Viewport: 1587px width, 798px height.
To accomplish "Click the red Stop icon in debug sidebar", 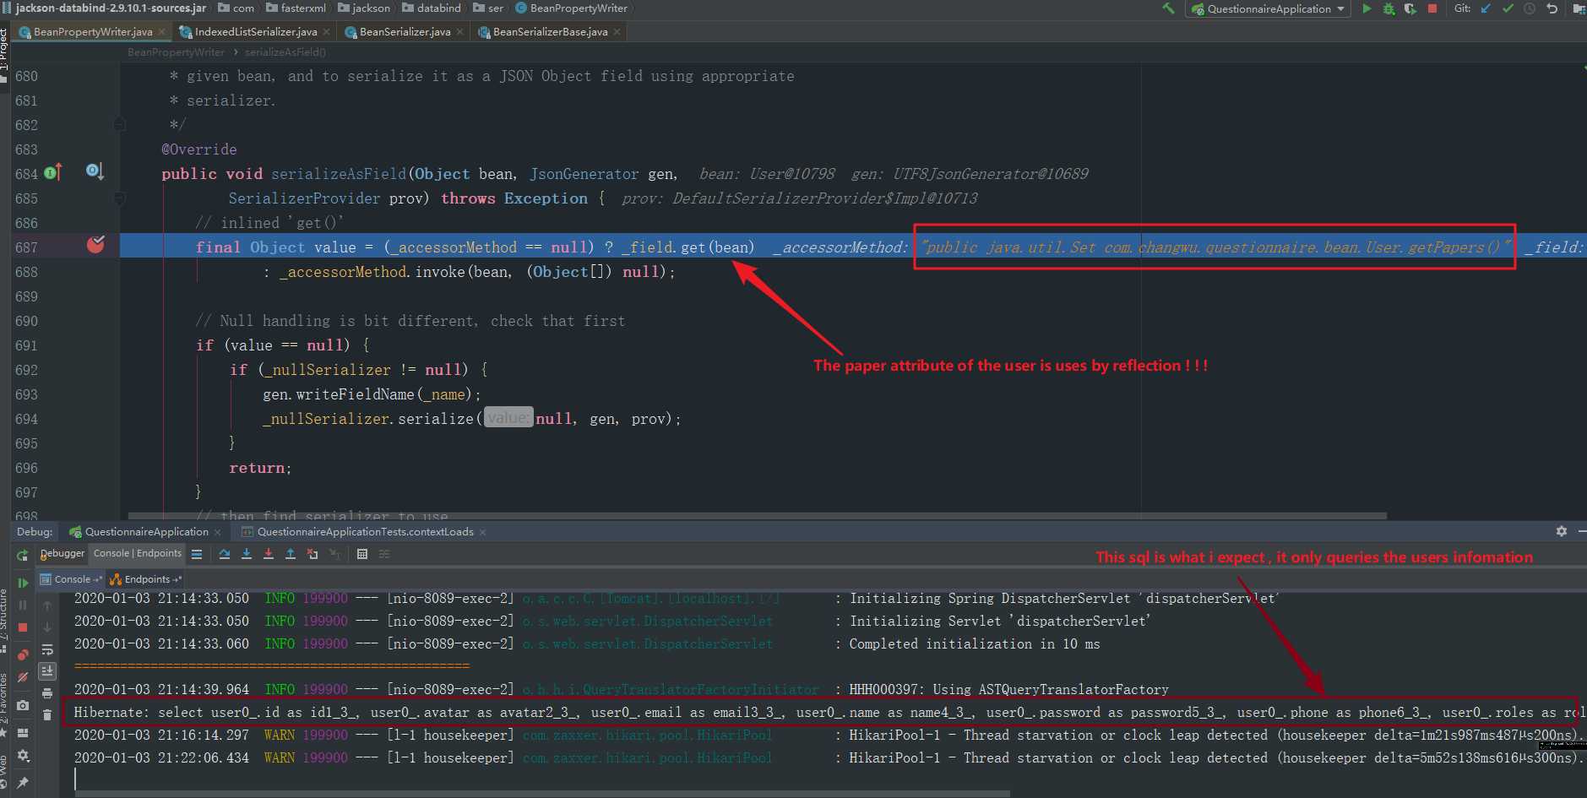I will pyautogui.click(x=23, y=627).
